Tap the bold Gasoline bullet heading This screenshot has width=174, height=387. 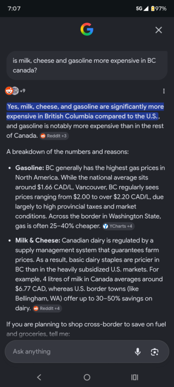30,168
